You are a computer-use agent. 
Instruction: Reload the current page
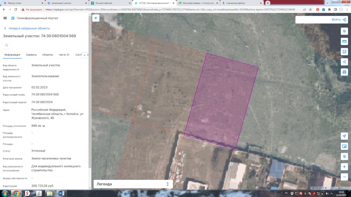pos(16,9)
